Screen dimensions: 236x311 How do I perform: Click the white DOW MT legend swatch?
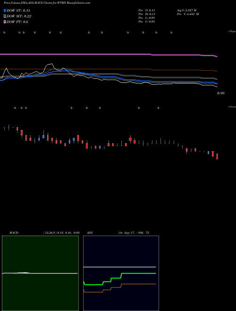(x=5, y=16)
